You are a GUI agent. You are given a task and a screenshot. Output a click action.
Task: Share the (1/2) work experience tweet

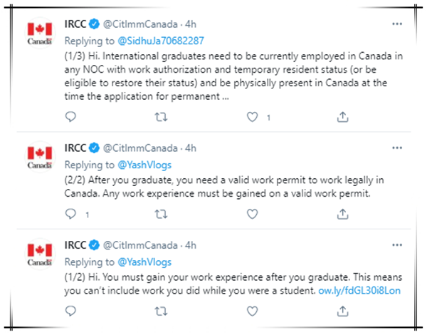pos(342,311)
